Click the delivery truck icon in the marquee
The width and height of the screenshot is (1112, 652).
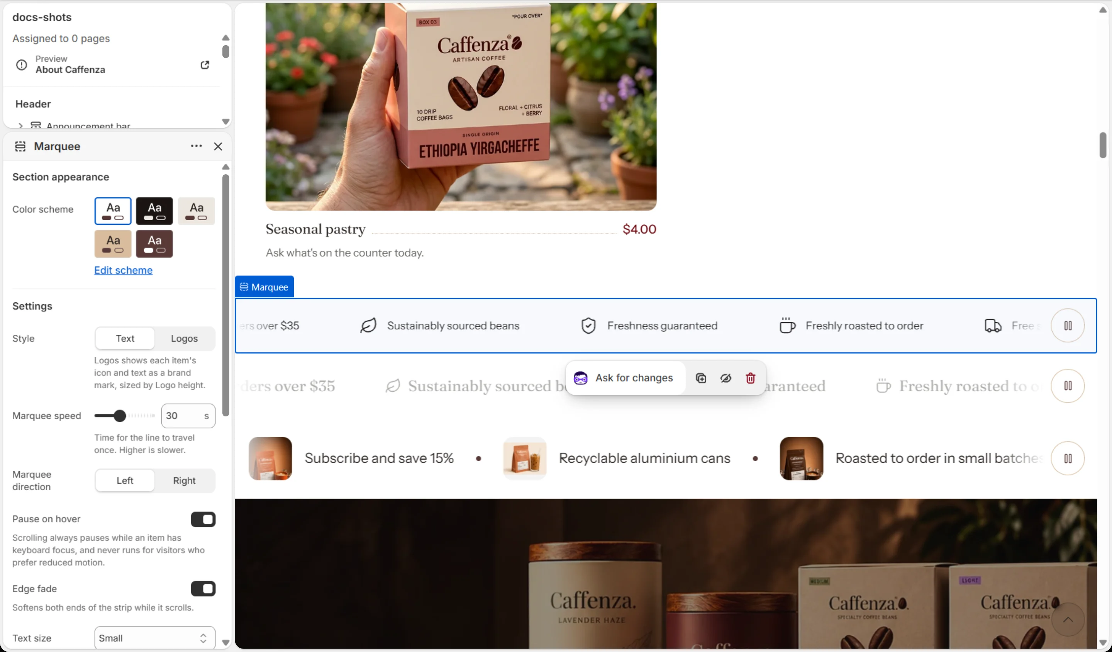tap(993, 326)
